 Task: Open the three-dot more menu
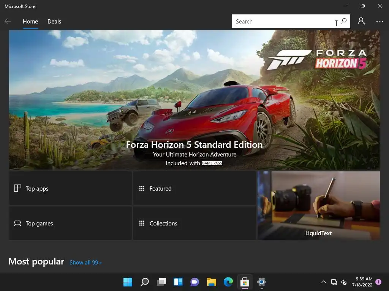(380, 22)
